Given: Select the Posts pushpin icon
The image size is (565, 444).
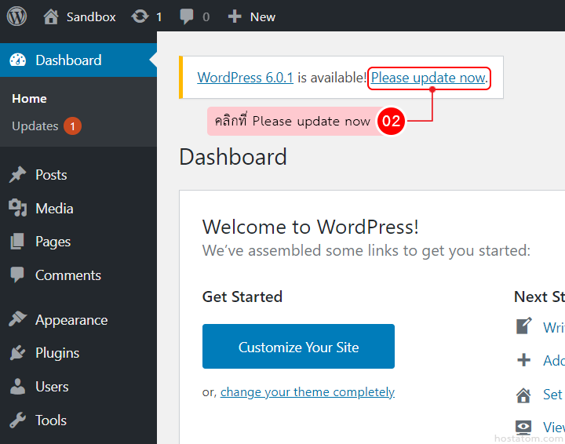Looking at the screenshot, I should (x=17, y=175).
